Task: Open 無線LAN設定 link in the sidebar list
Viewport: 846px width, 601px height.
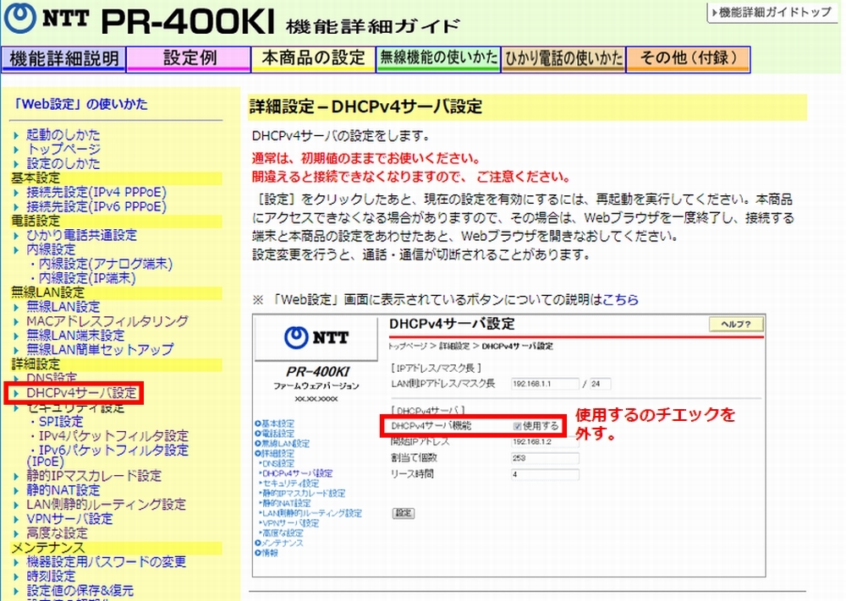Action: tap(63, 307)
